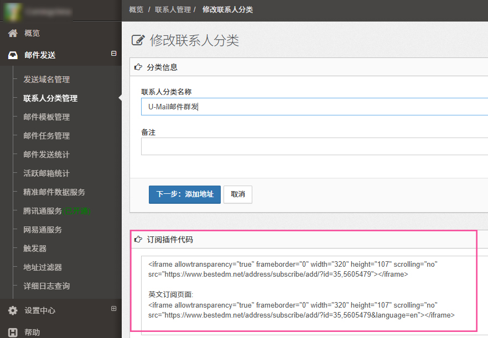
Task: Click the home icon beside 概览
Action: coord(13,34)
